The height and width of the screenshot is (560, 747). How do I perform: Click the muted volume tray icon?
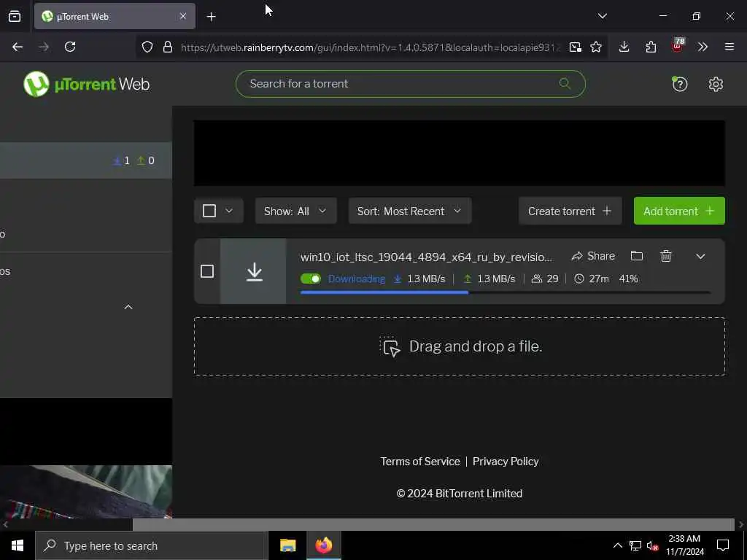[x=652, y=545]
